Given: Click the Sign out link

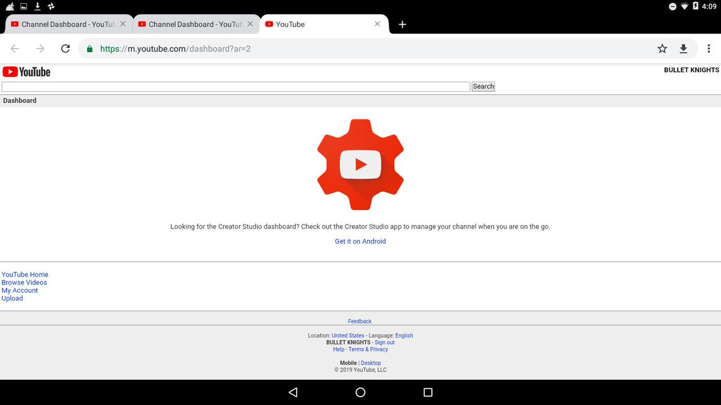Looking at the screenshot, I should point(385,343).
